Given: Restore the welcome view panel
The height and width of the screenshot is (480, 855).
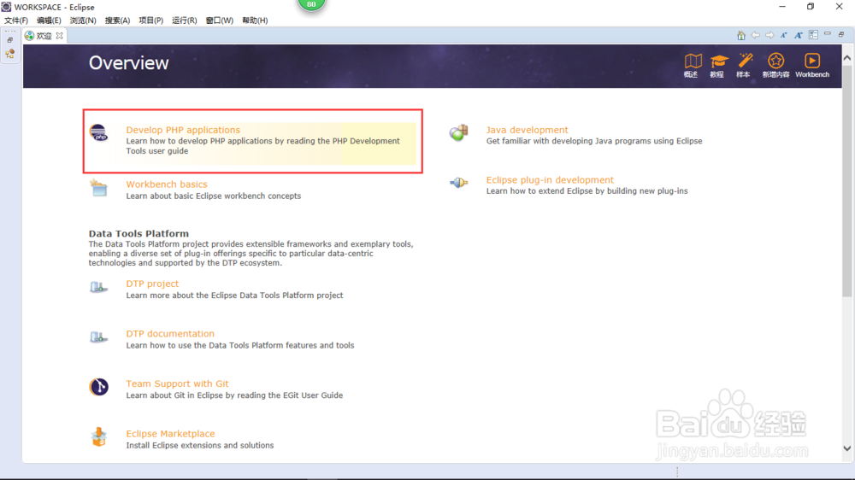Looking at the screenshot, I should 841,34.
